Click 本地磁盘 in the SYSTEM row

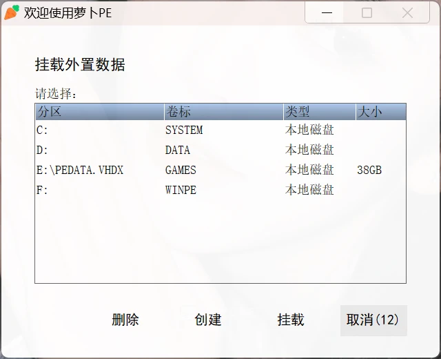click(309, 130)
